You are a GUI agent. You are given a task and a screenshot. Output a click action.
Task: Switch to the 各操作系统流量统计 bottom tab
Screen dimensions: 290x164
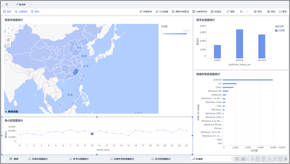[122, 159]
